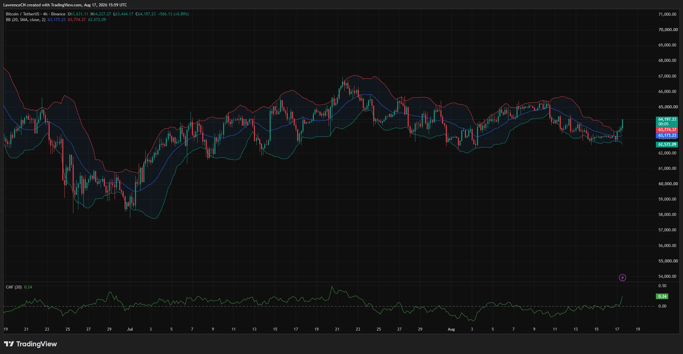This screenshot has width=683, height=354.
Task: Click the Jul label on the time axis
Action: pyautogui.click(x=130, y=329)
